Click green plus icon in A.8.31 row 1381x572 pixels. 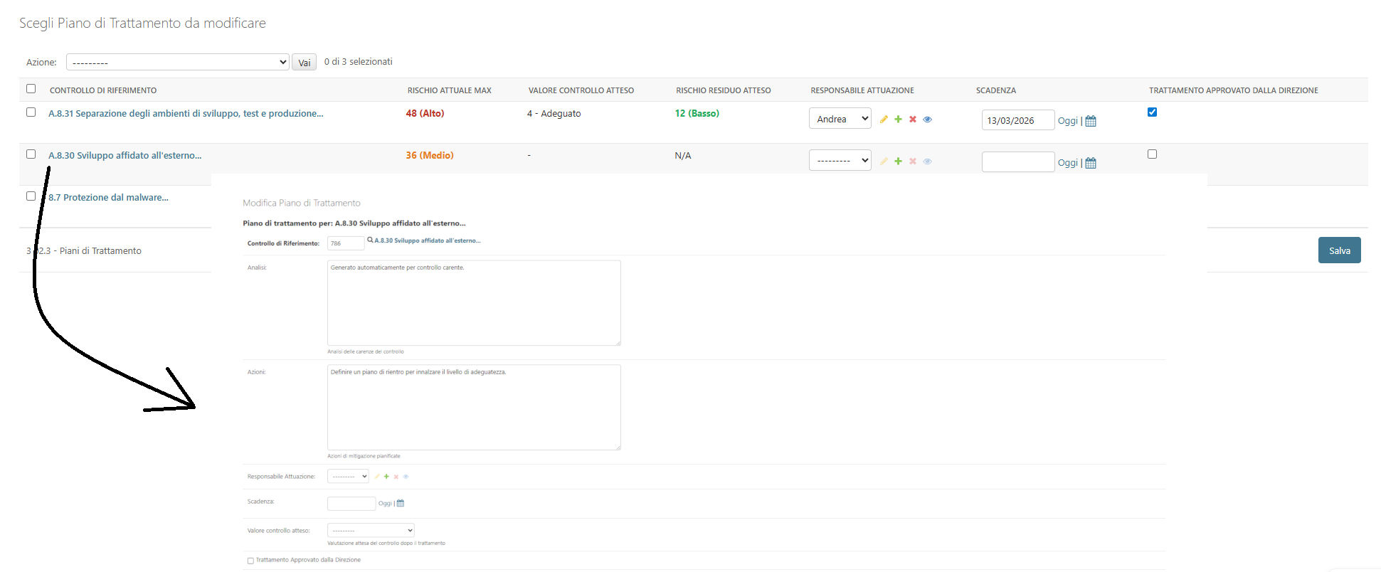point(898,120)
